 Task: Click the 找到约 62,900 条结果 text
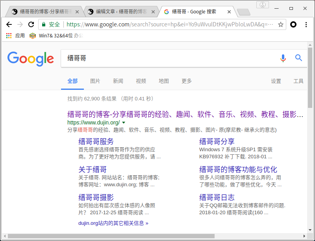coord(92,98)
